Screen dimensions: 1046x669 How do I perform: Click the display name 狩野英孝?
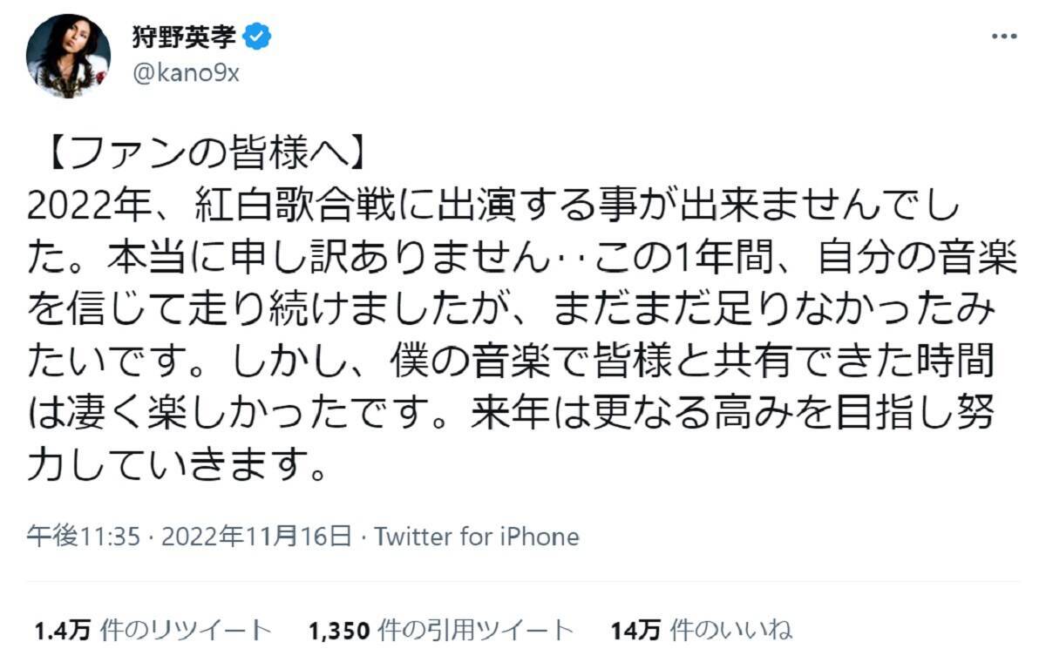click(x=183, y=37)
